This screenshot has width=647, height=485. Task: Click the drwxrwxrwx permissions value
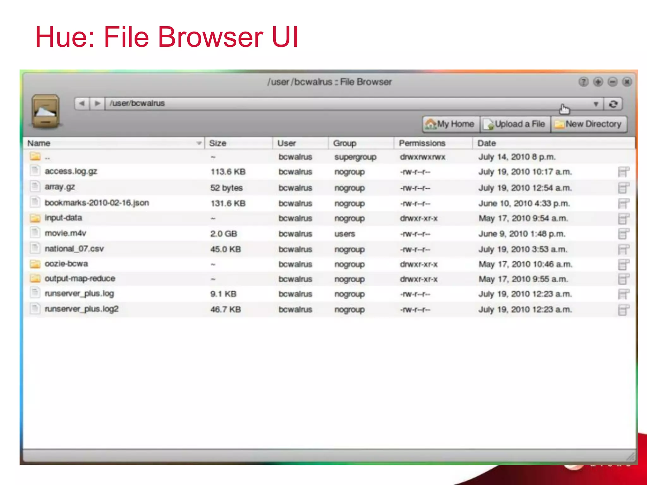pyautogui.click(x=422, y=157)
